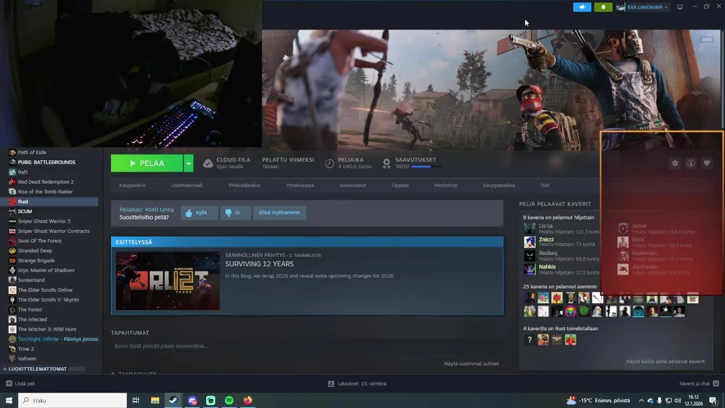The height and width of the screenshot is (408, 725).
Task: Toggle the favorite heart icon
Action: coord(707,163)
